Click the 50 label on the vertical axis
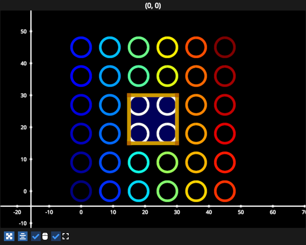The image size is (306, 245). pos(24,31)
